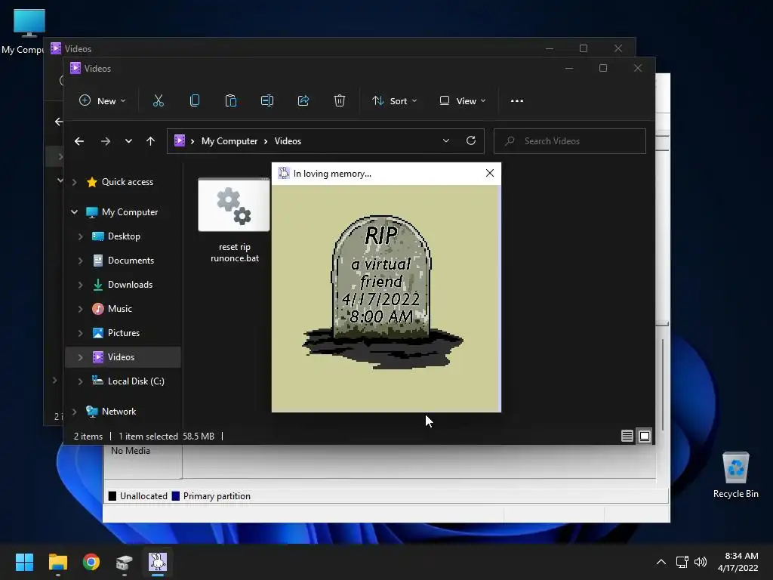Image resolution: width=773 pixels, height=580 pixels.
Task: Expand address bar history dropdown
Action: [x=445, y=140]
